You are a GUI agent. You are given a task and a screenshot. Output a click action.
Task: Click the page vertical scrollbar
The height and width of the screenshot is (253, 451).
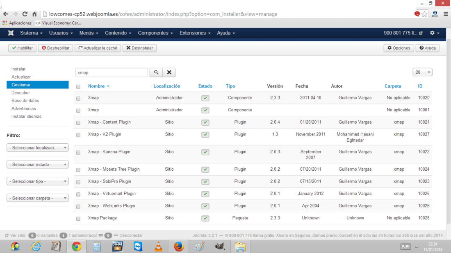click(449, 131)
